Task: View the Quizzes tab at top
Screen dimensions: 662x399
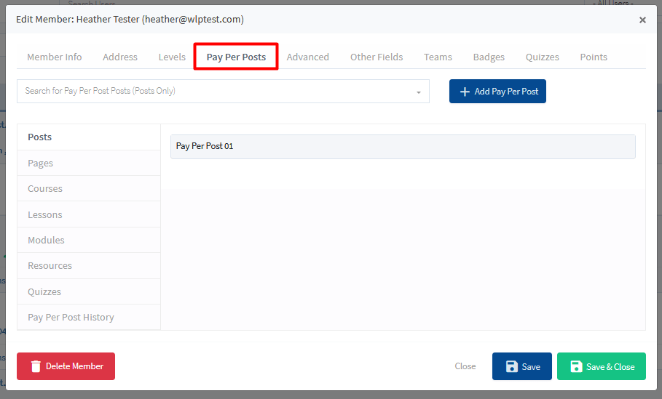Action: click(542, 57)
